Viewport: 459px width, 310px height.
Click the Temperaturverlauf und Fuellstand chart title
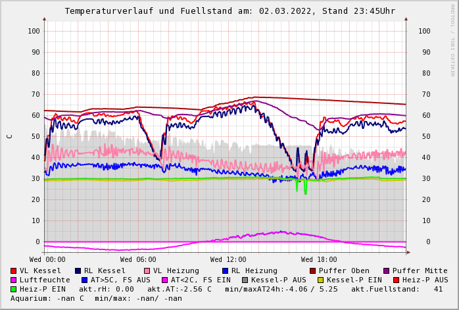click(229, 11)
